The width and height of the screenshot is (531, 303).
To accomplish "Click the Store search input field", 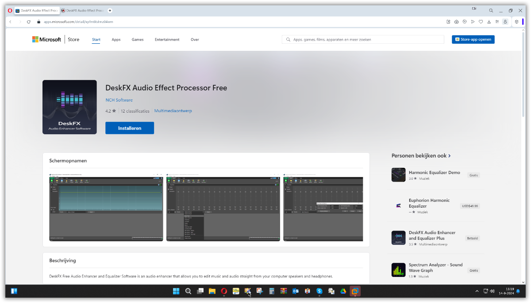I will tap(363, 39).
